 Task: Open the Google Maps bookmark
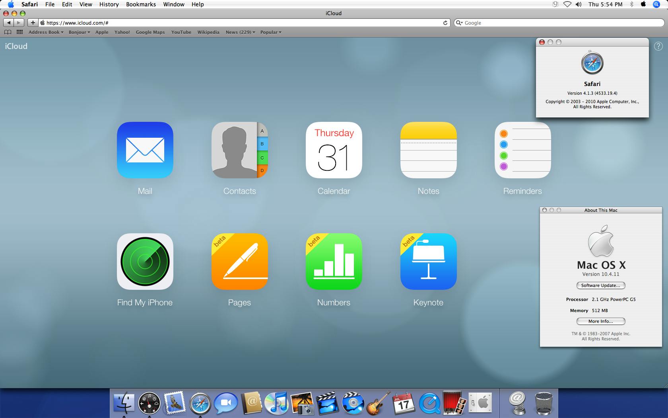click(150, 32)
